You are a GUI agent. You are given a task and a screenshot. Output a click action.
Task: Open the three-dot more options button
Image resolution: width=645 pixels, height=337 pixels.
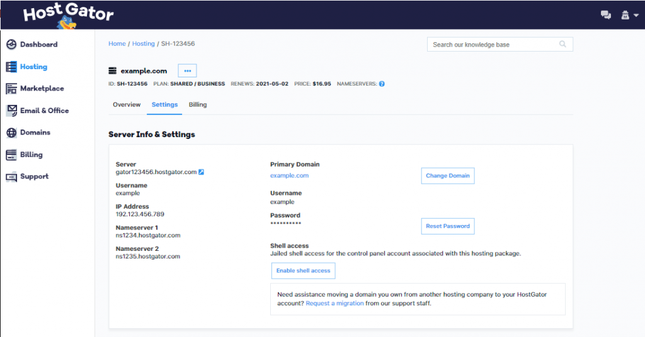click(187, 70)
